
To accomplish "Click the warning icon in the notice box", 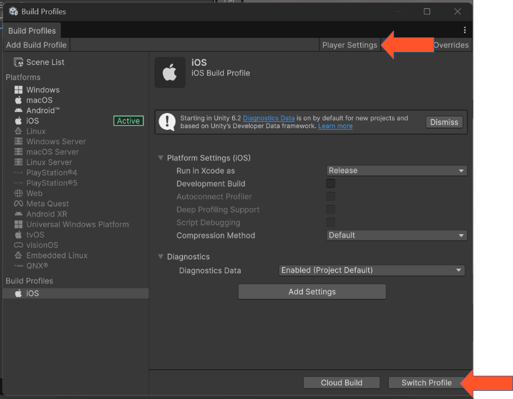I will [167, 122].
